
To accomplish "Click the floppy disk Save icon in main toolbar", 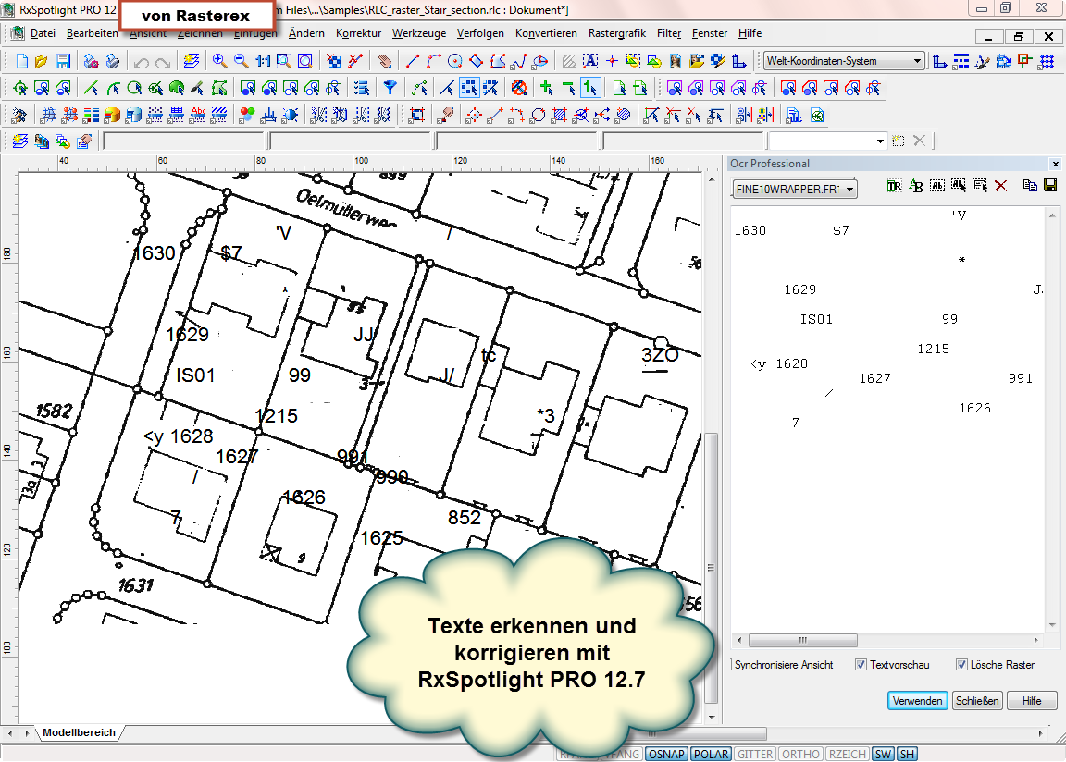I will (x=63, y=62).
